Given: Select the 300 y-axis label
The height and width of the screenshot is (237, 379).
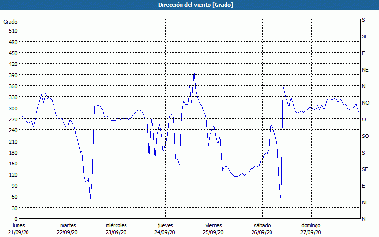Looking at the screenshot, I should [x=13, y=109].
